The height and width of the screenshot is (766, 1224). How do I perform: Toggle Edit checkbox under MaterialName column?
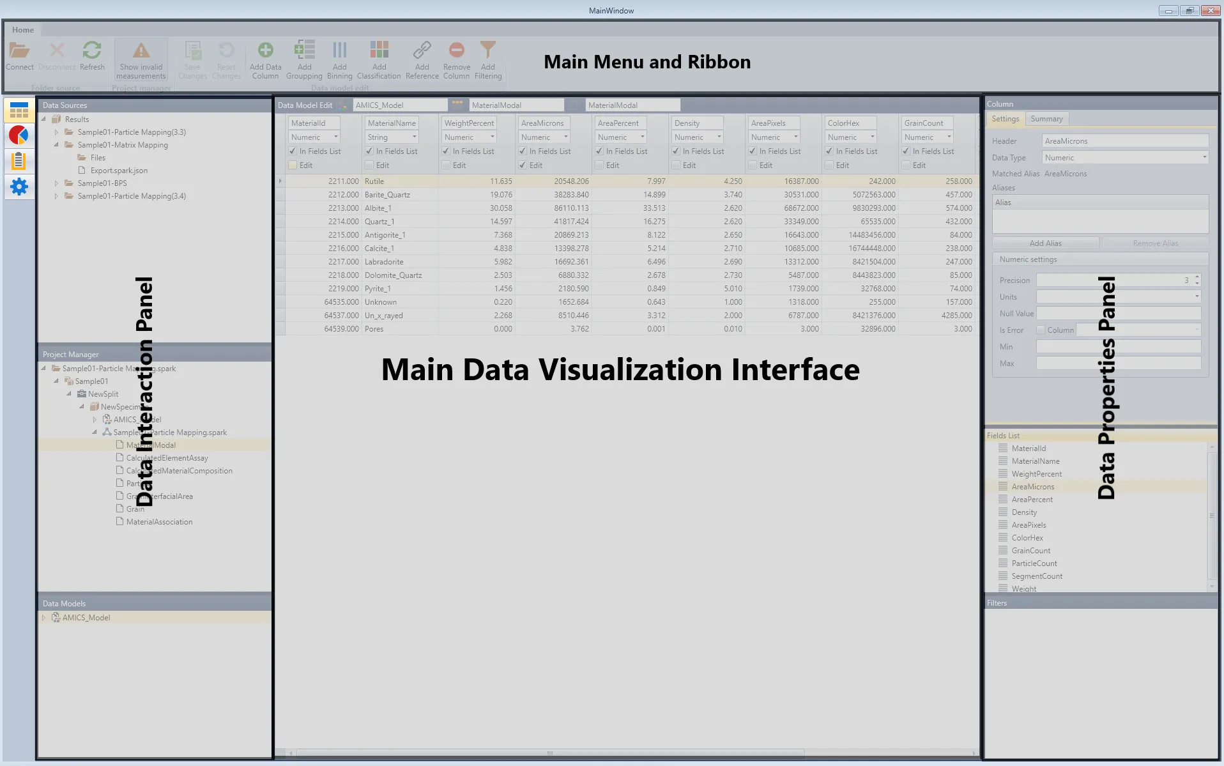point(369,165)
